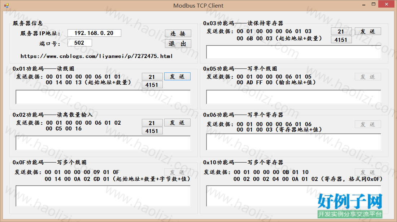
Task: Click the 0x06 write single register response box
Action: click(294, 142)
